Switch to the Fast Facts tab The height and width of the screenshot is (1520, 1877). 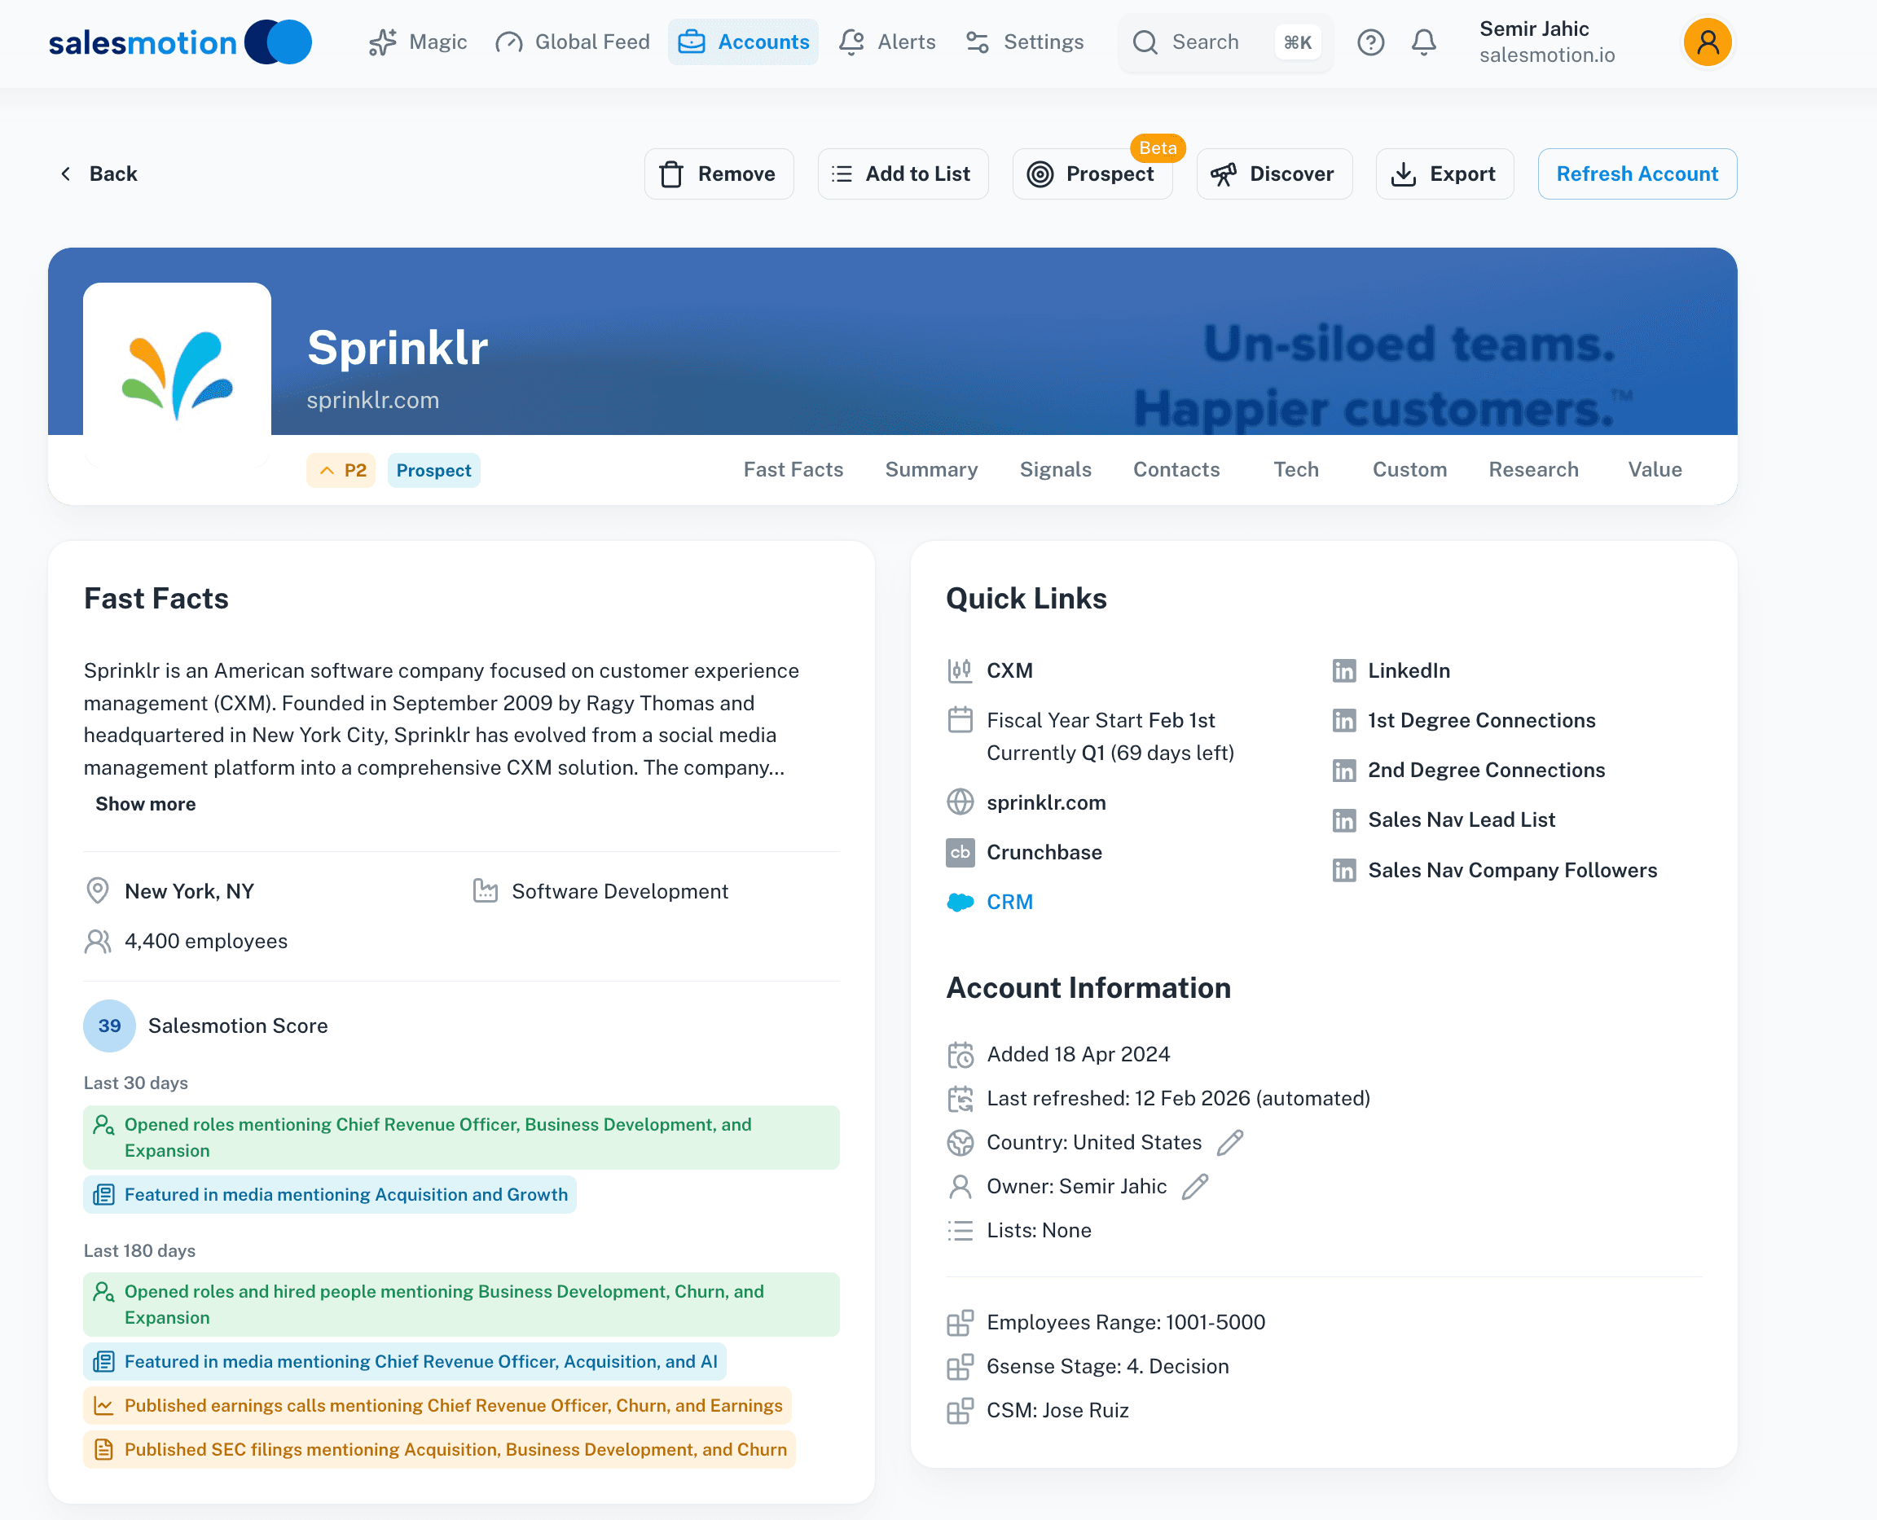coord(793,469)
